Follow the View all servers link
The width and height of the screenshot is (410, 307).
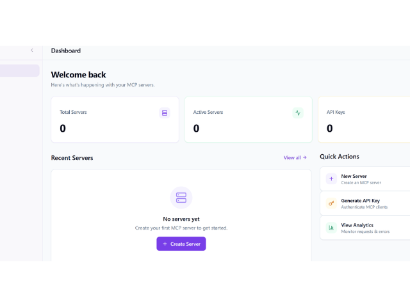tap(292, 157)
